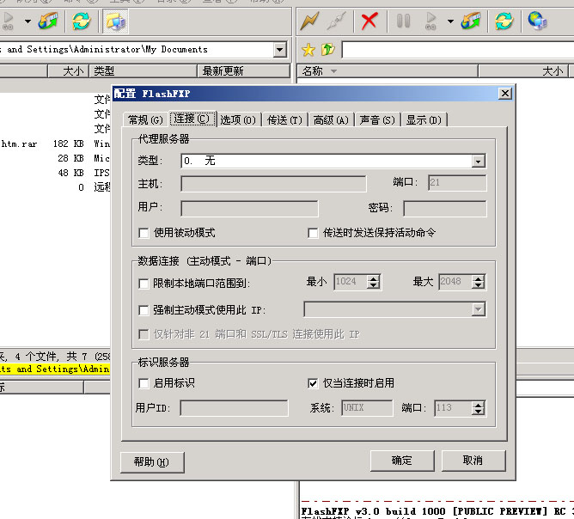Viewport: 574px width, 519px height.
Task: Enable 限制本地端口范围到 checkbox
Action: coord(143,284)
